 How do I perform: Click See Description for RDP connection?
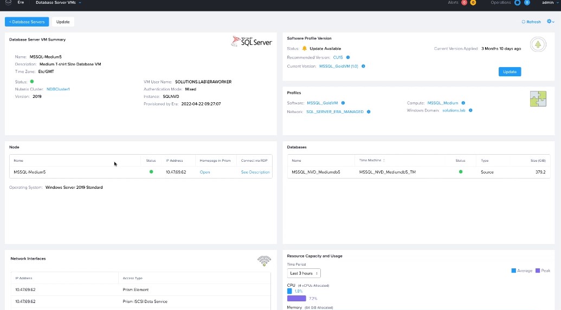coord(255,172)
